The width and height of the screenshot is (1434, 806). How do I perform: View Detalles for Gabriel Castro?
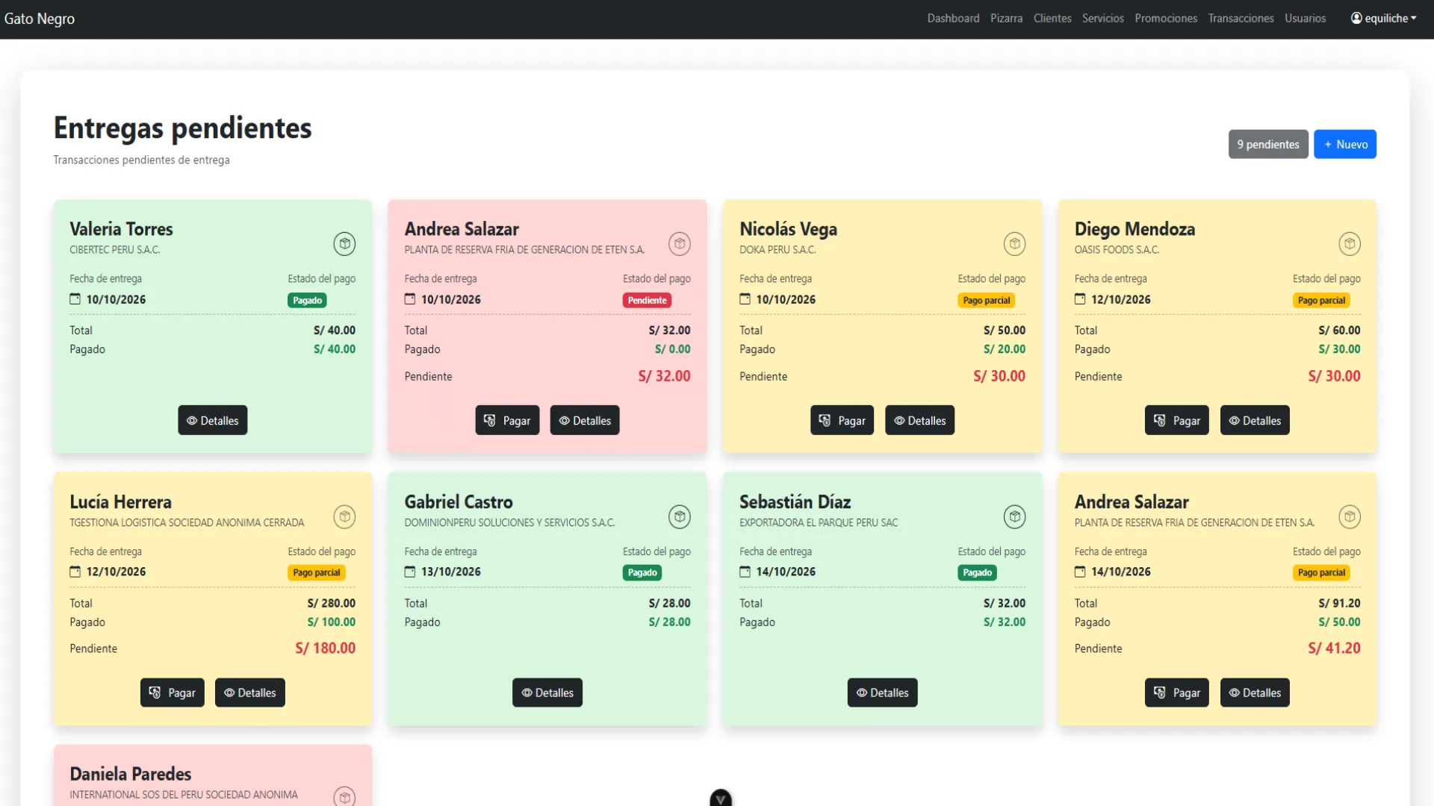(547, 693)
